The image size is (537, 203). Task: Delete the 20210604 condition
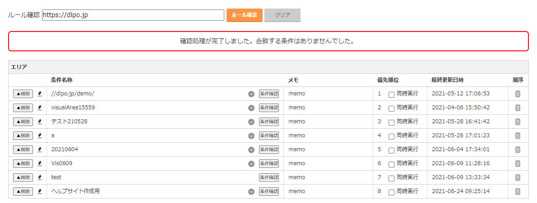(23, 150)
